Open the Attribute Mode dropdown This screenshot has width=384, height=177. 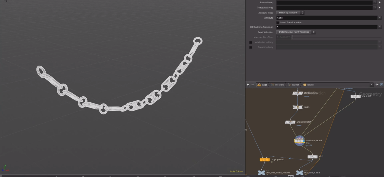tap(290, 12)
